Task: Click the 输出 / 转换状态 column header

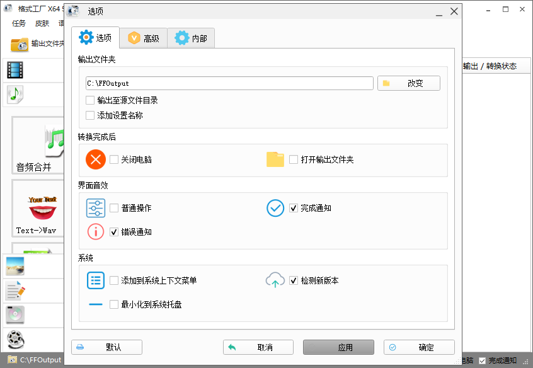Action: tap(490, 66)
